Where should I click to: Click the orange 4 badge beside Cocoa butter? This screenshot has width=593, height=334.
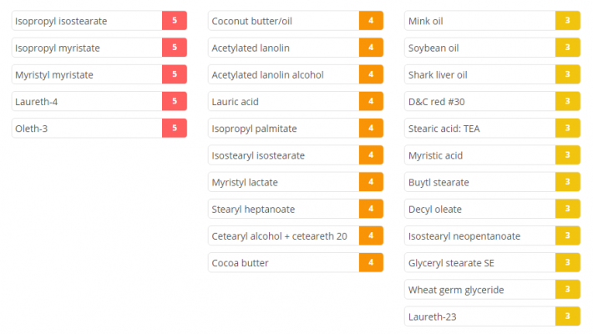(x=371, y=262)
